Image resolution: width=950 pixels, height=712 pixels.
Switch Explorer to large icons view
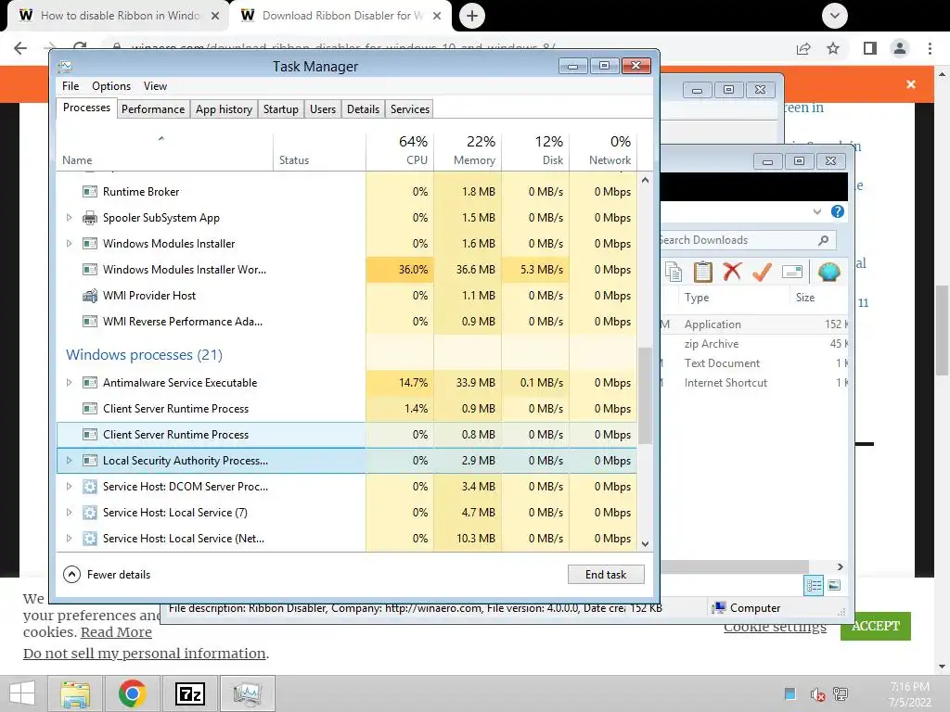(x=834, y=585)
